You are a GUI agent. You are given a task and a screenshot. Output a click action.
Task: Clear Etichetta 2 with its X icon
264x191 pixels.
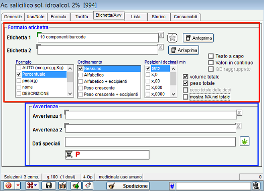click(x=161, y=47)
